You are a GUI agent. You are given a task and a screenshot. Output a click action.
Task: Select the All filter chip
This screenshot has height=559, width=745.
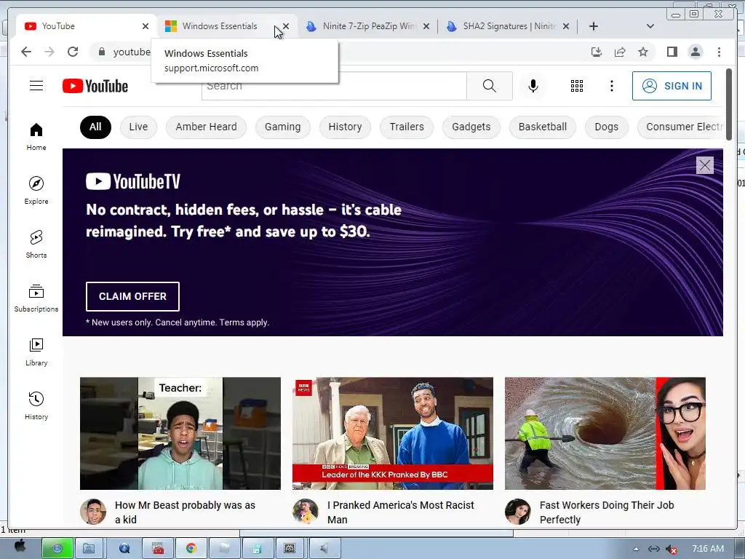(95, 127)
